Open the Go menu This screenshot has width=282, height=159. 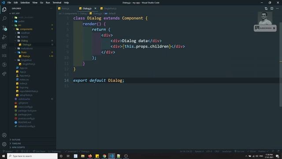coord(41,3)
